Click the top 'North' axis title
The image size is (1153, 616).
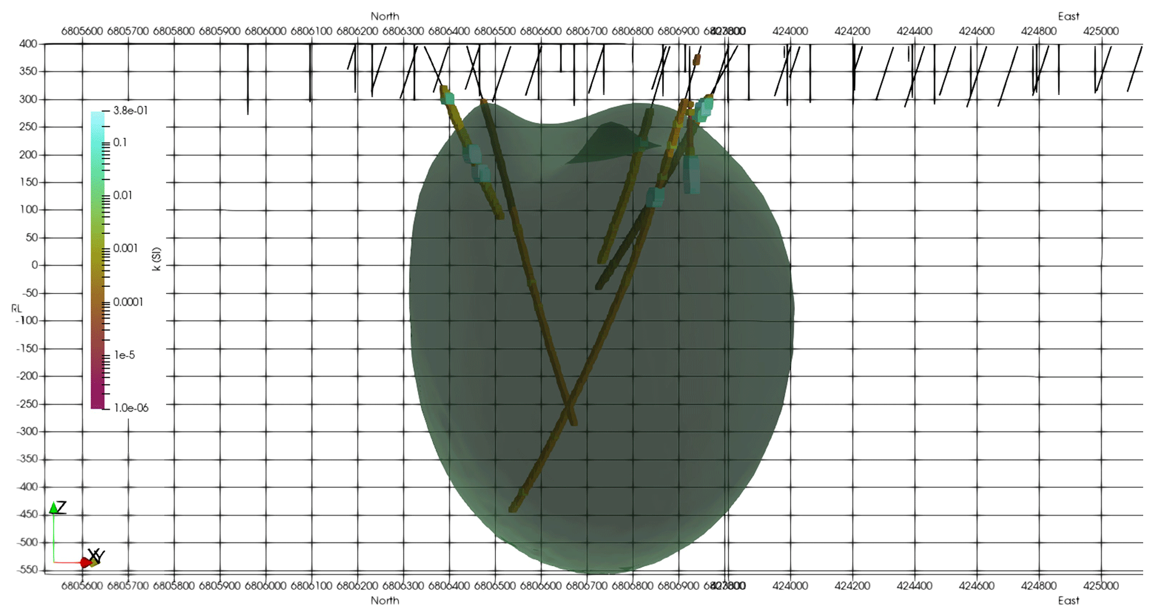tap(385, 16)
